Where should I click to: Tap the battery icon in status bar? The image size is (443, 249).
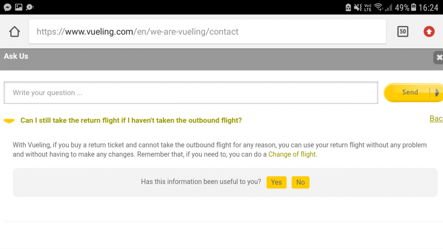[x=414, y=7]
